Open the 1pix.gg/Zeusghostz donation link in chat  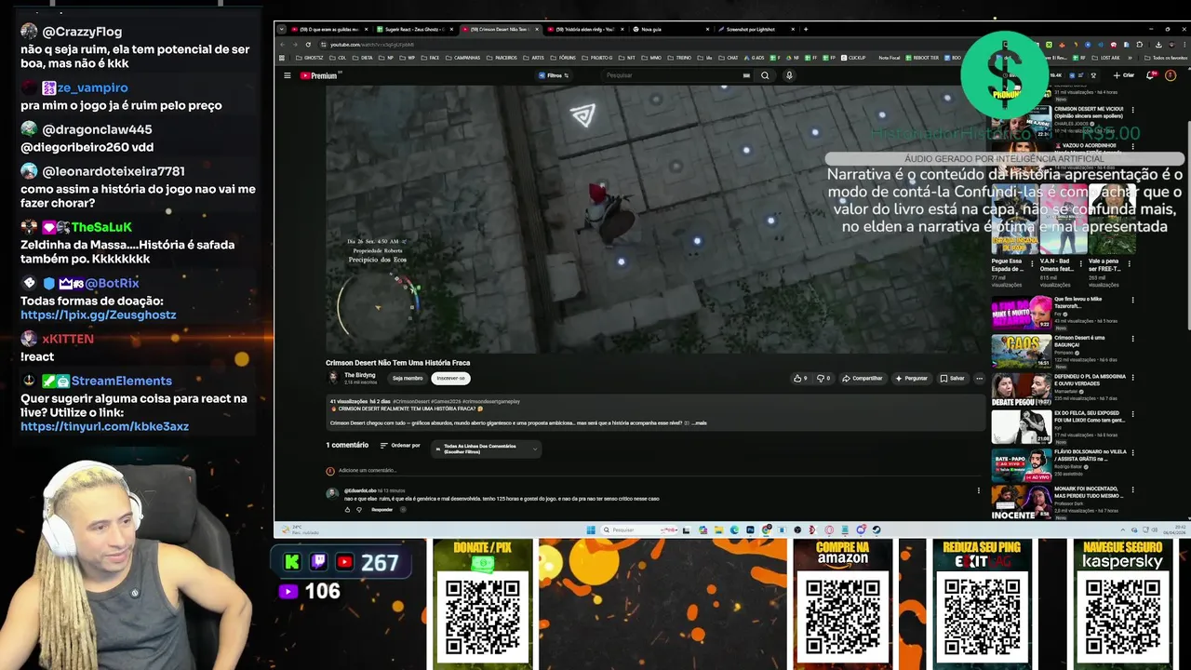[98, 315]
